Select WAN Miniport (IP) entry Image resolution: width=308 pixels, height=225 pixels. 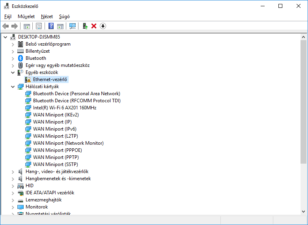(52, 122)
